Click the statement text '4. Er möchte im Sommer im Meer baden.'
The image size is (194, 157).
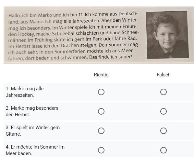[x=35, y=150]
